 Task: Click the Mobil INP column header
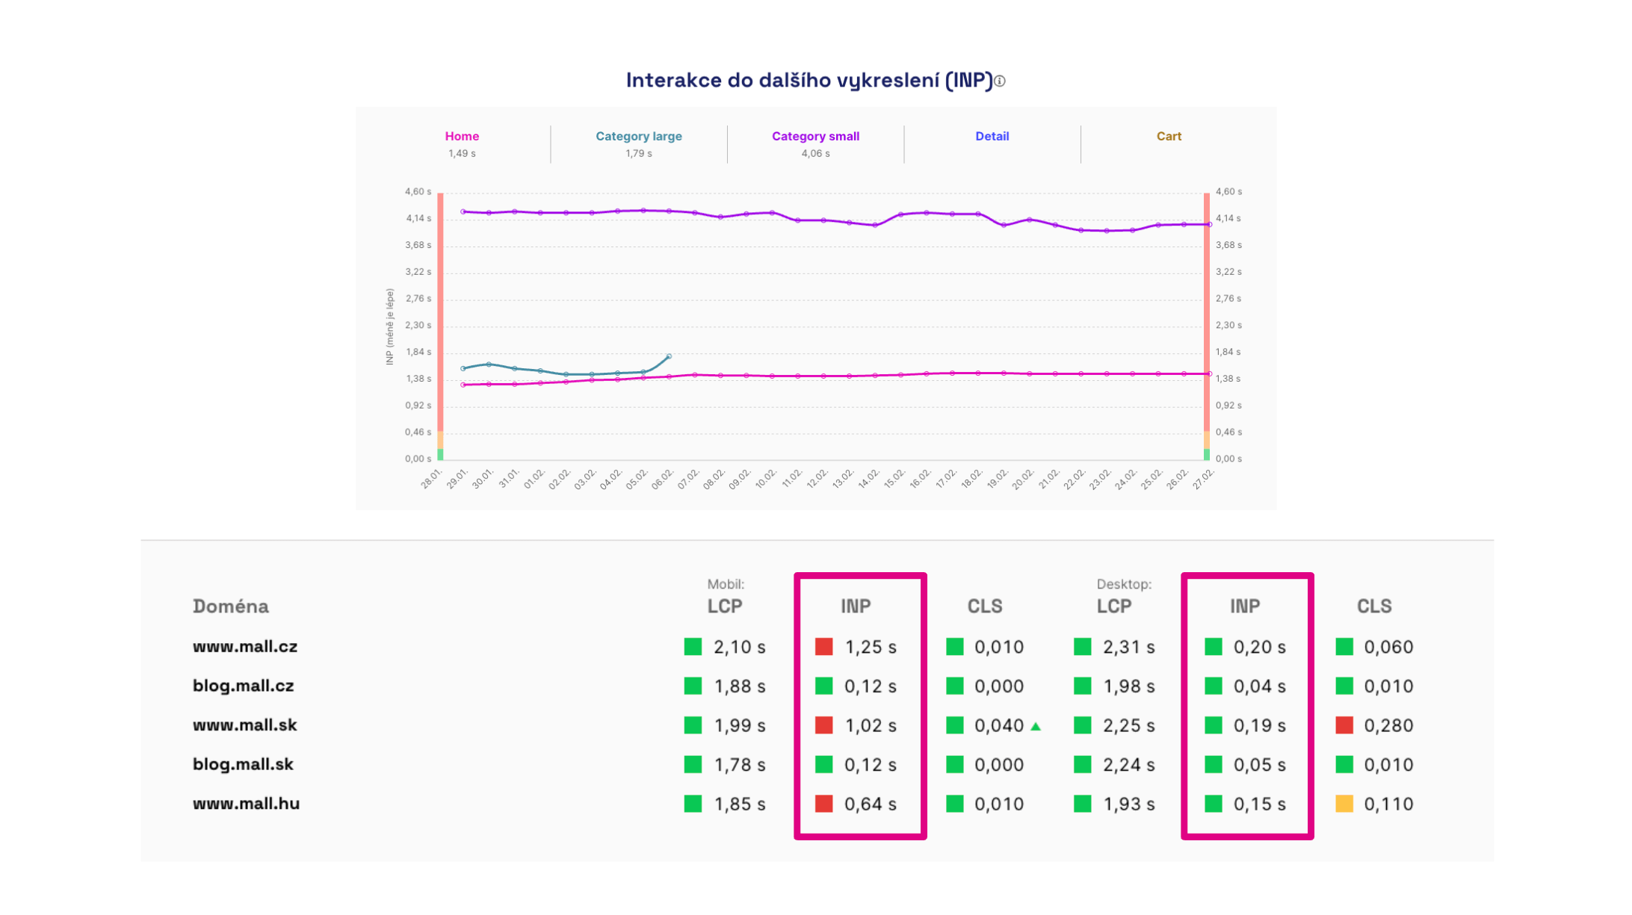[856, 607]
